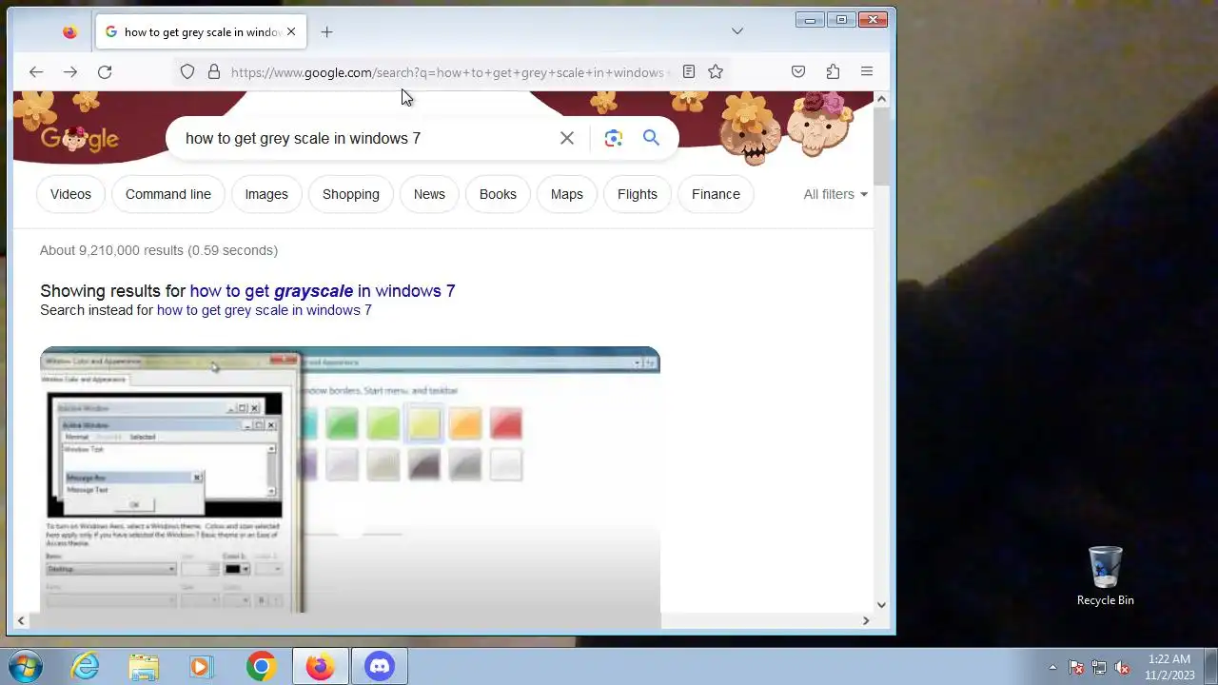The image size is (1218, 685).
Task: Open a new tab with plus icon
Action: point(326,31)
